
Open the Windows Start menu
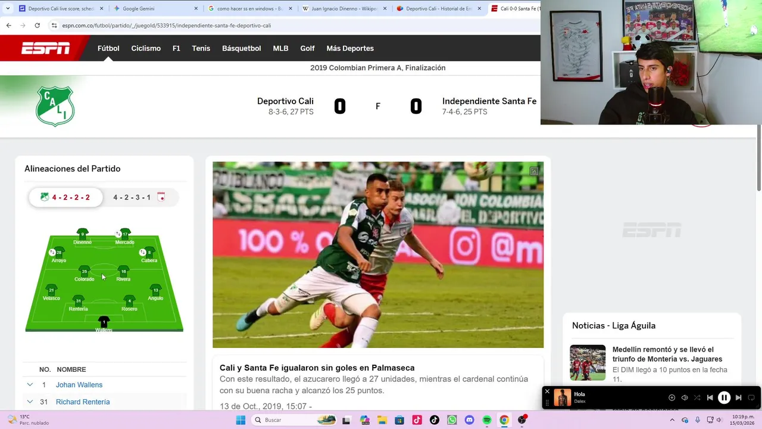241,420
